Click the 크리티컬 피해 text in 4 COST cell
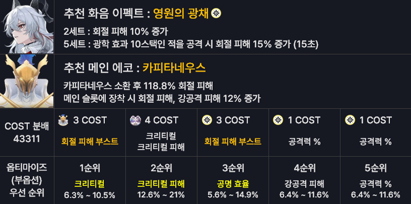 pyautogui.click(x=161, y=147)
